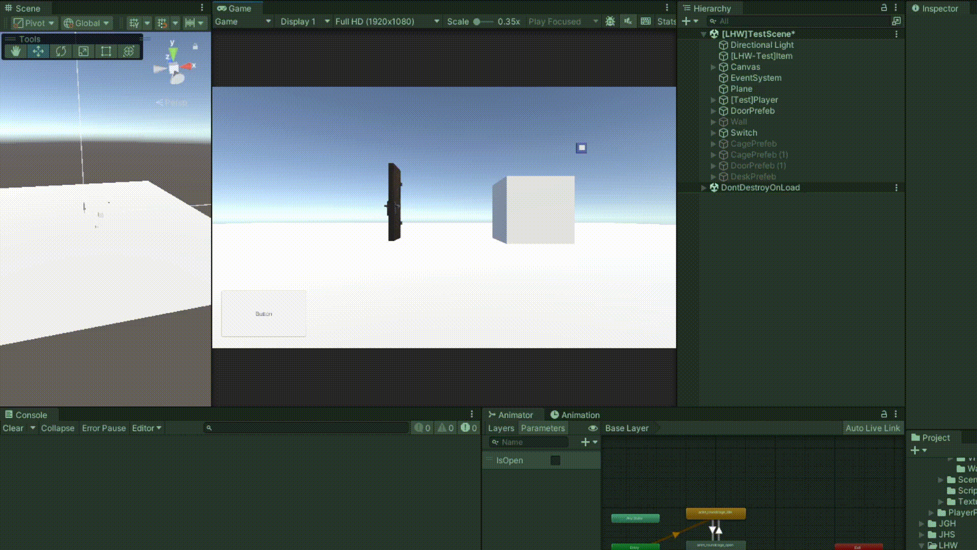The image size is (977, 550).
Task: Select the Scale tool
Action: click(83, 51)
